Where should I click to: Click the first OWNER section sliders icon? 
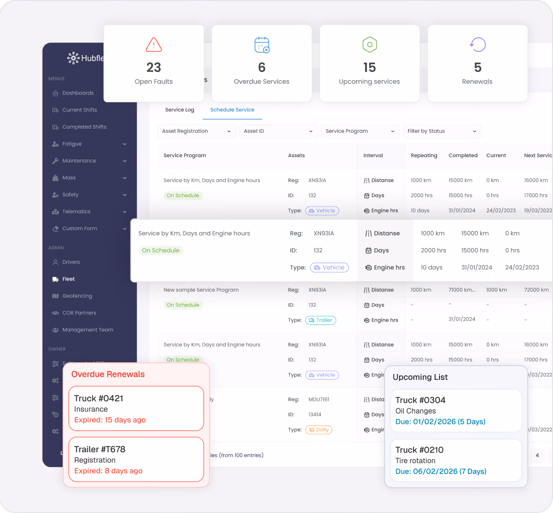(x=55, y=363)
